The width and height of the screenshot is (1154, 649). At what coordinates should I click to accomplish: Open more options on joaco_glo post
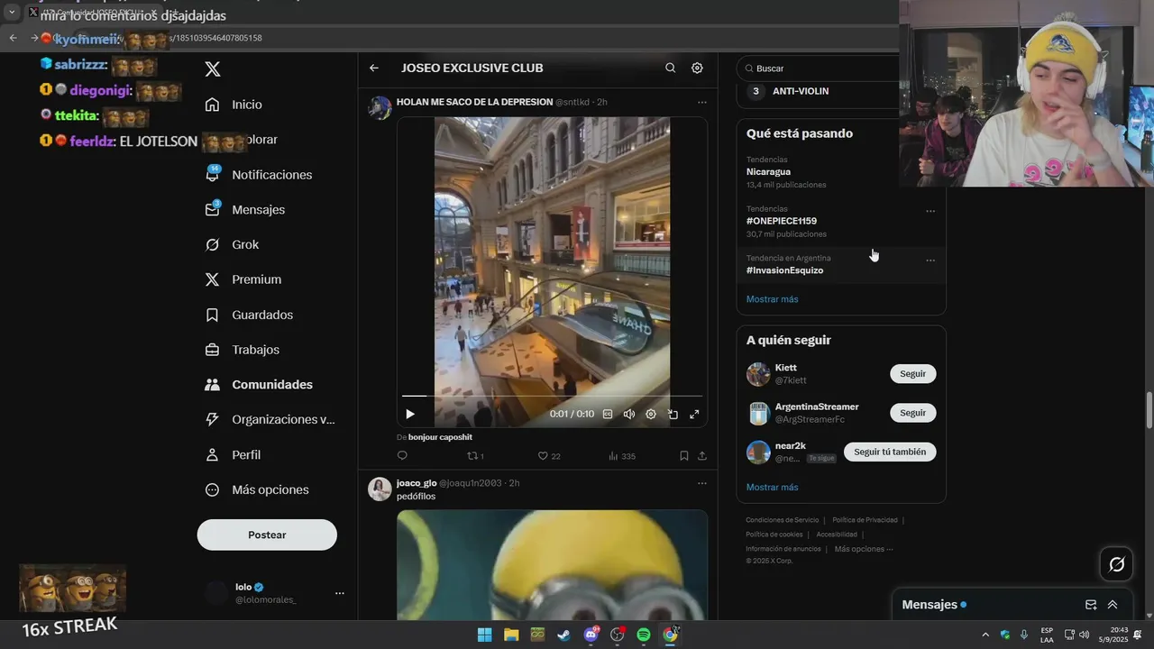point(702,483)
